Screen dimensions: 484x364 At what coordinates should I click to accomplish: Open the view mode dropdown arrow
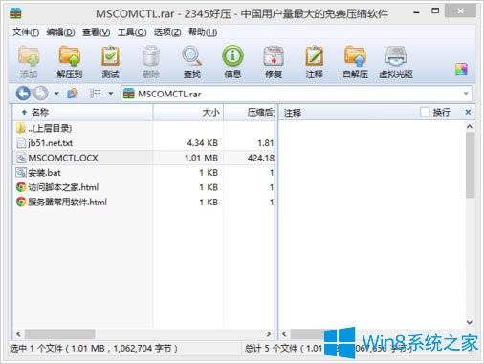[x=111, y=94]
